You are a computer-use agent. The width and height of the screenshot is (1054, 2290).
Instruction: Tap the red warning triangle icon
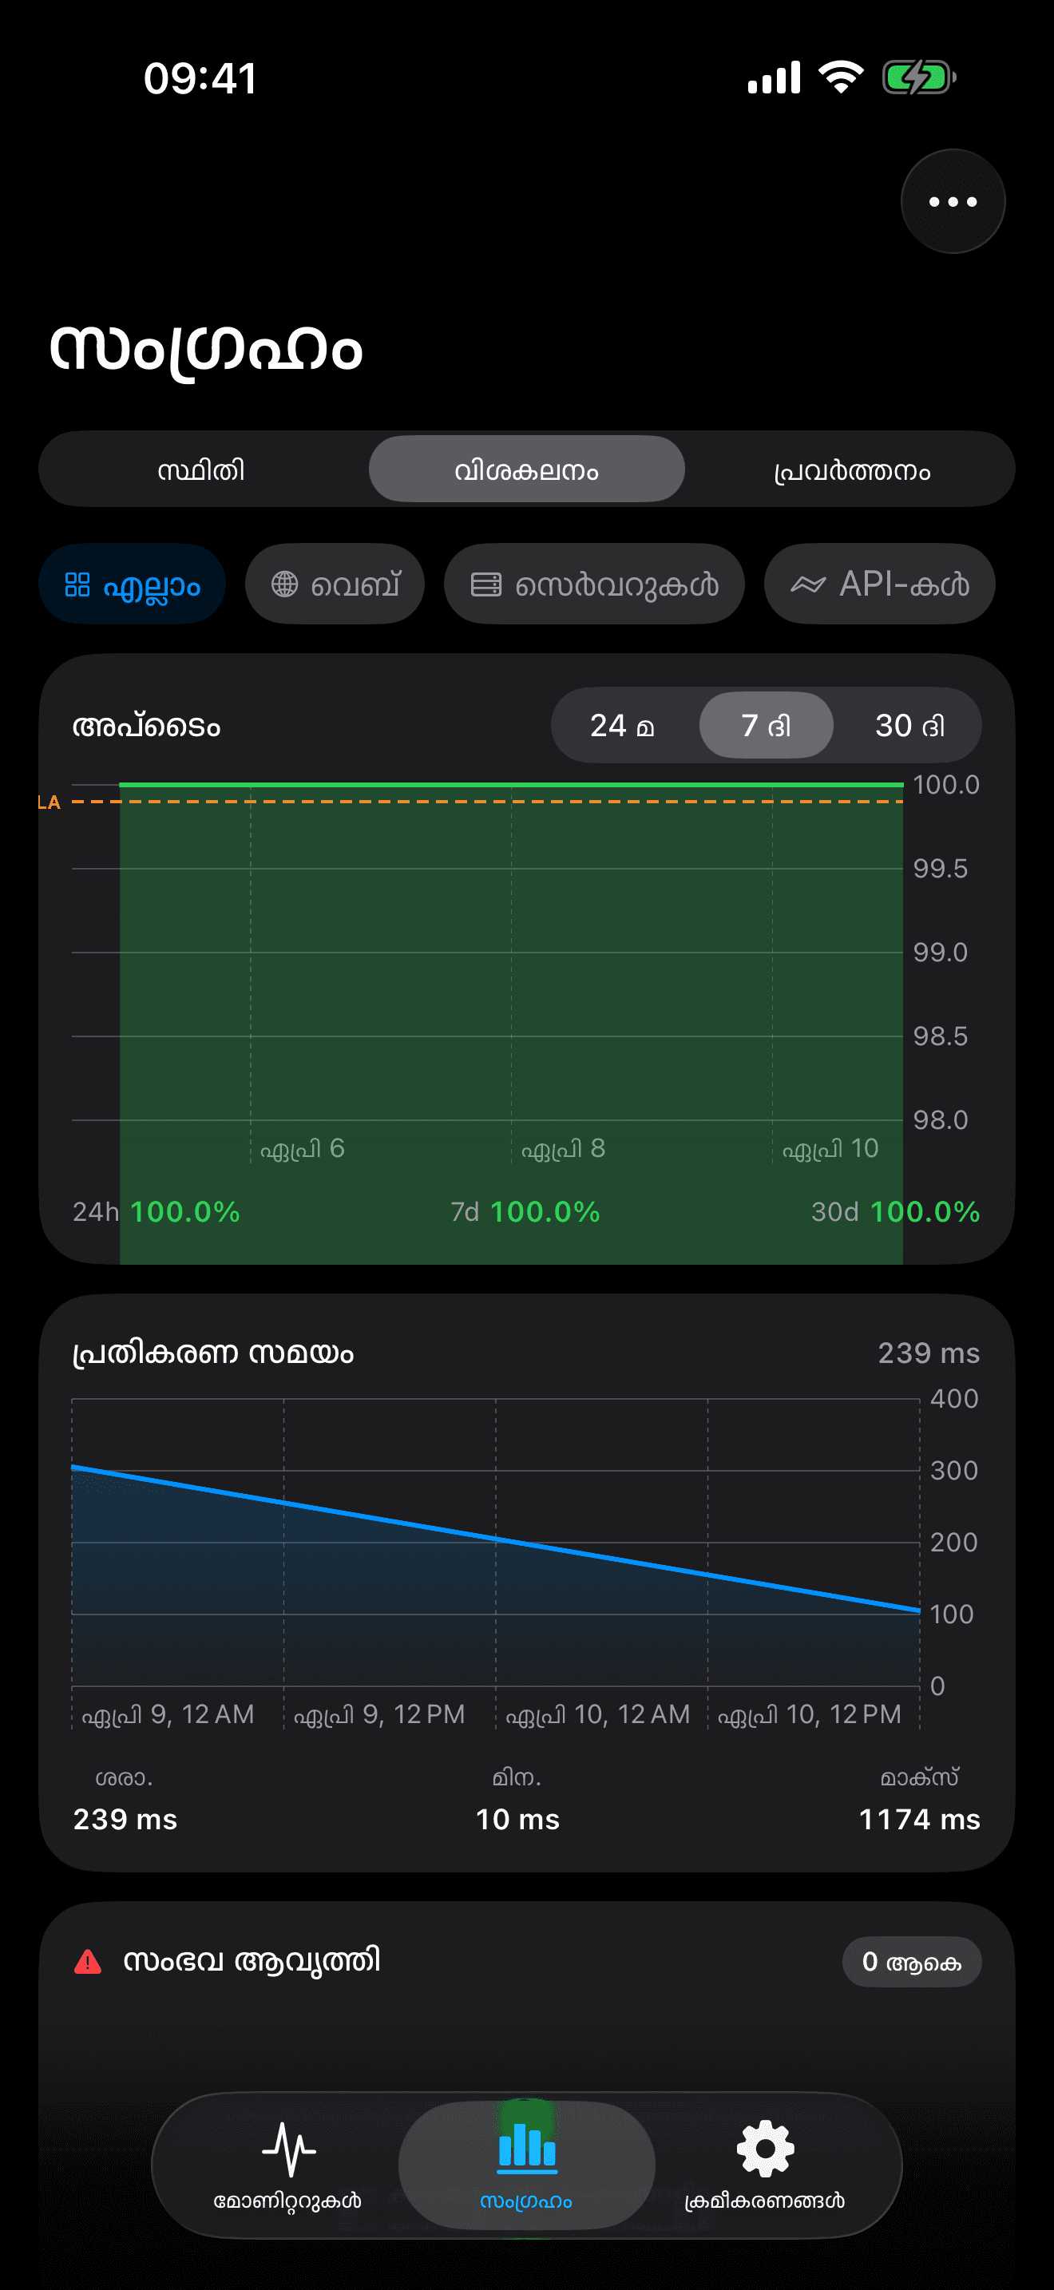tap(88, 1961)
